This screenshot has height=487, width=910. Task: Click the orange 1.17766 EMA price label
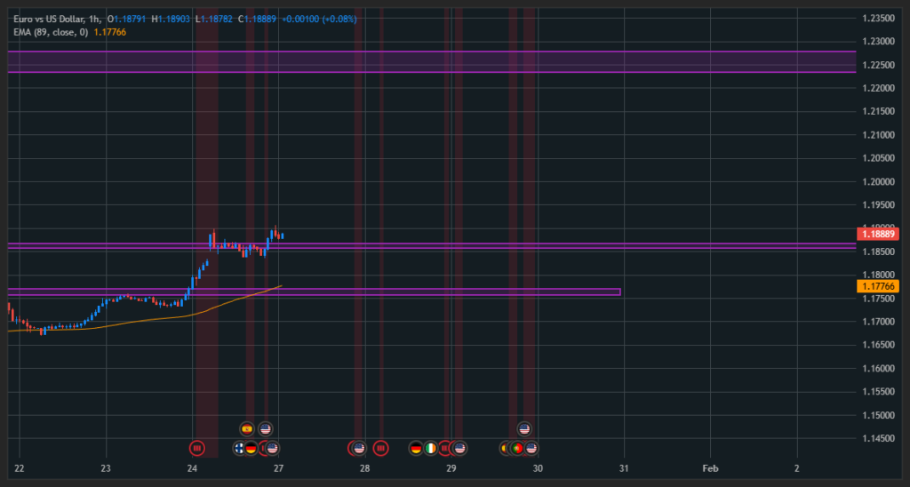(x=877, y=286)
